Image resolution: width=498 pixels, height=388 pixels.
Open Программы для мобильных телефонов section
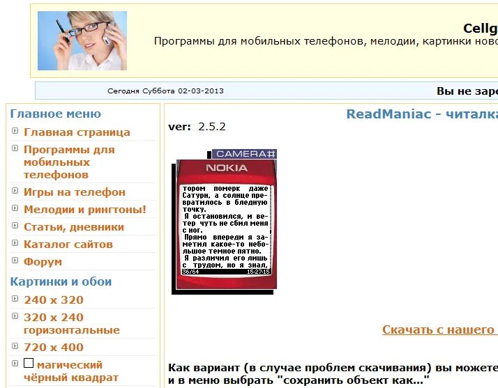[x=69, y=162]
